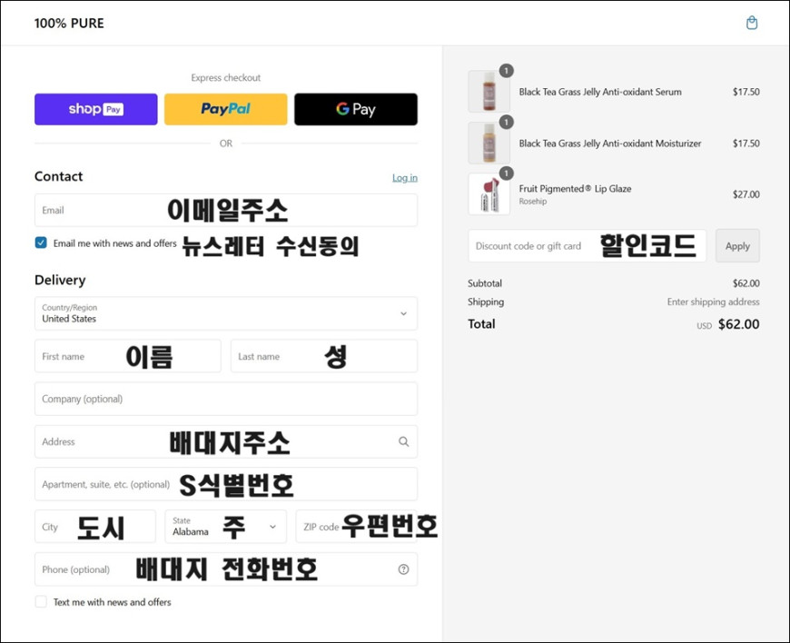Open the Country/Region dropdown
The height and width of the screenshot is (643, 790).
point(226,313)
